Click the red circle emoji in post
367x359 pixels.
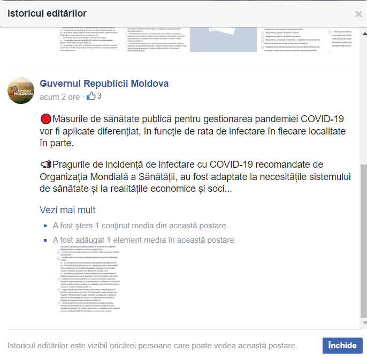(x=45, y=119)
